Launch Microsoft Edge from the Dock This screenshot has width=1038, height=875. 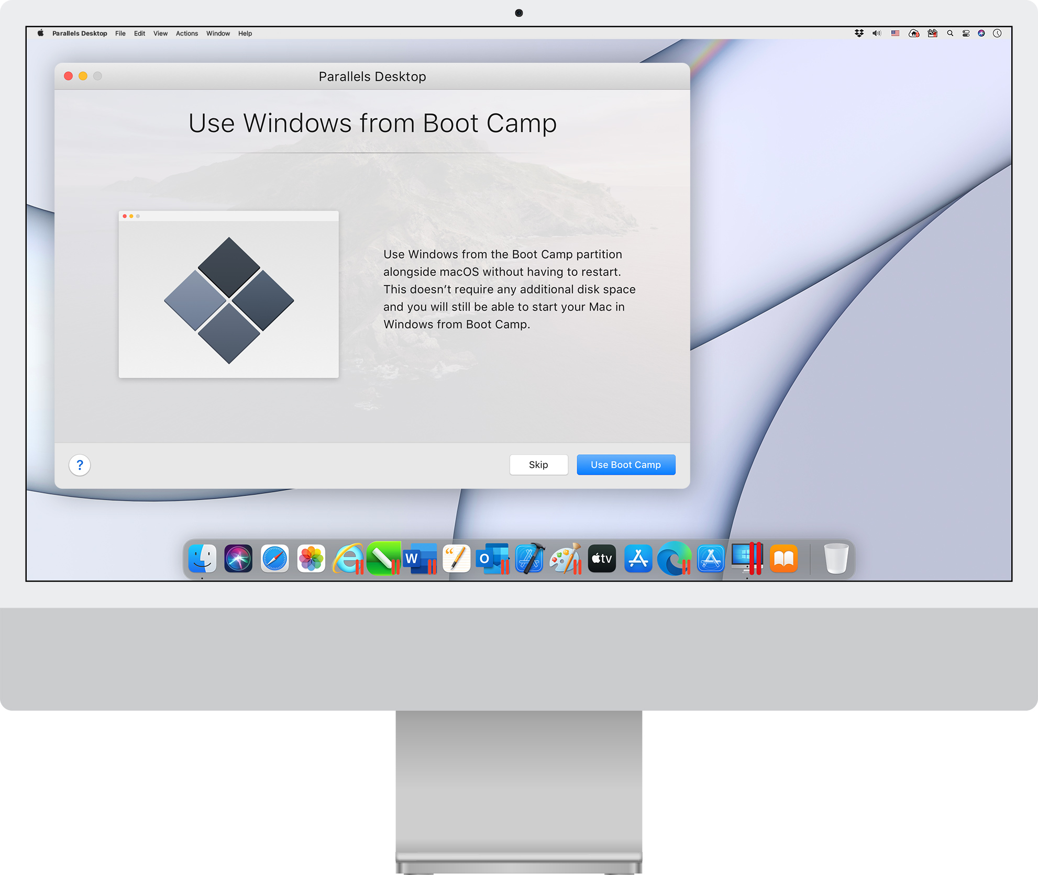(x=675, y=558)
